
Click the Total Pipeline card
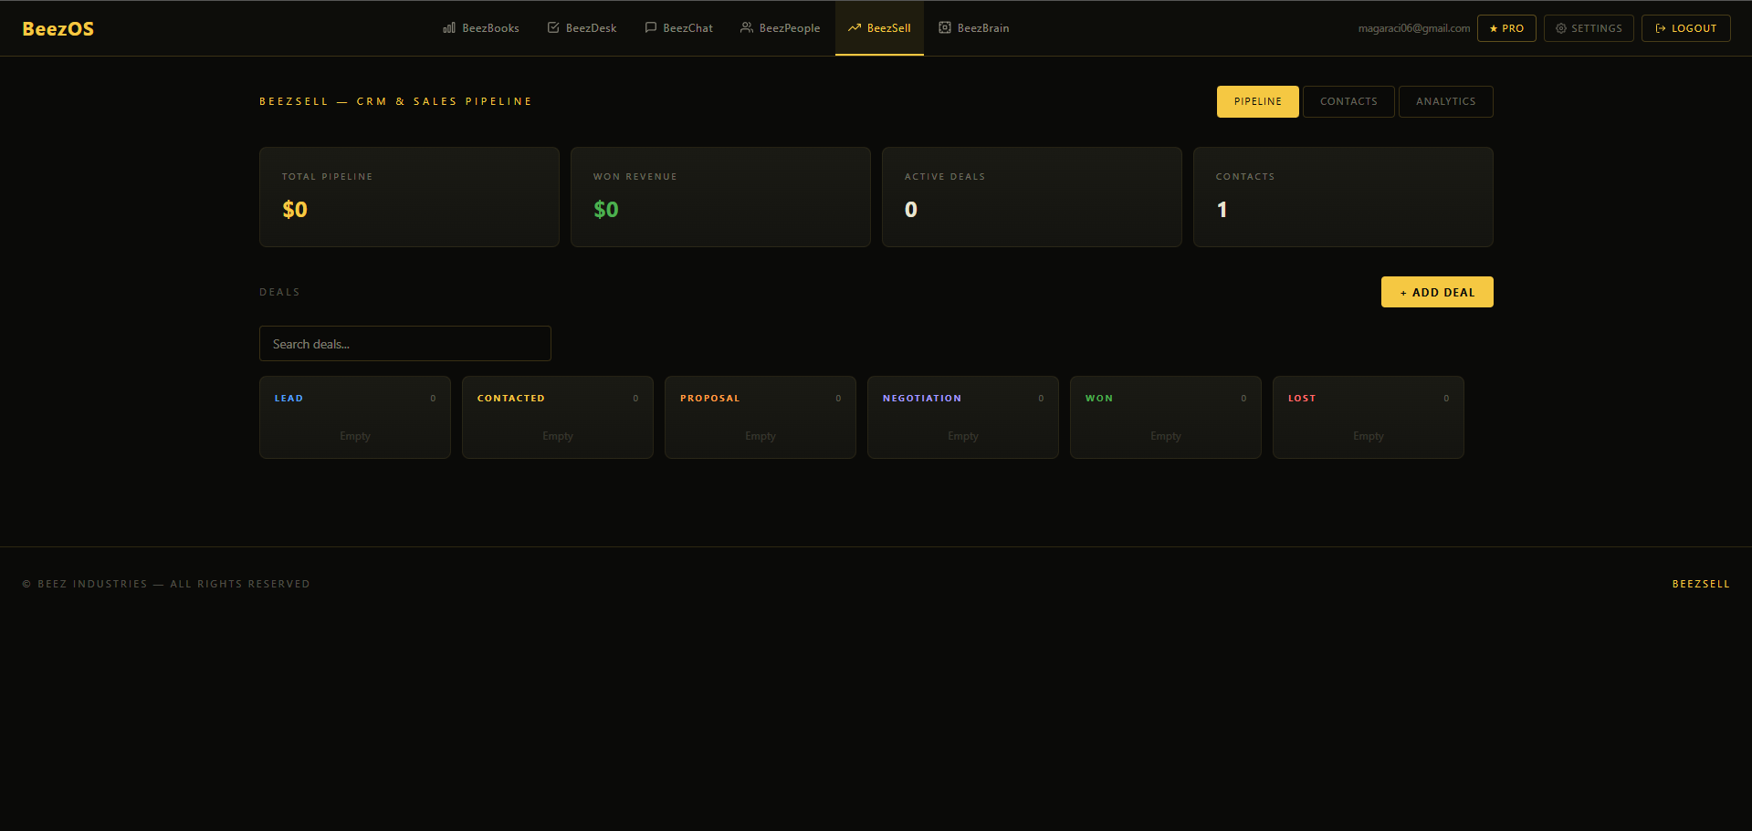(409, 197)
